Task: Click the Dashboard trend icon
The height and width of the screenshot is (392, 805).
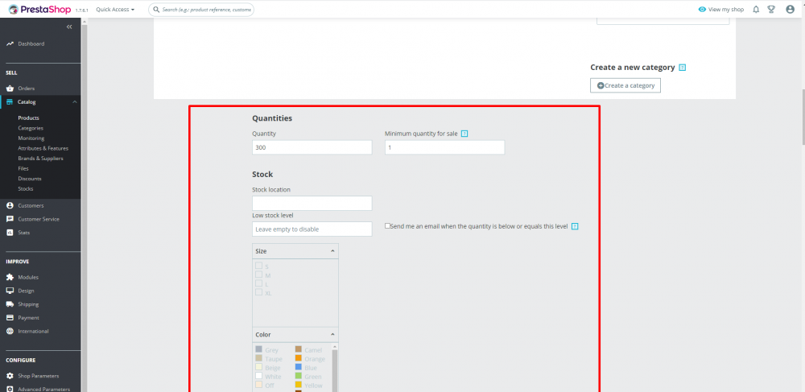Action: tap(10, 43)
